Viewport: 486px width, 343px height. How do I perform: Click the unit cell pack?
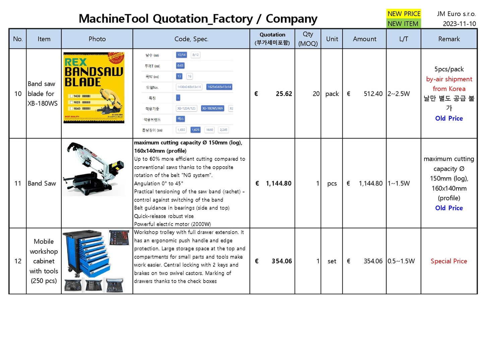pos(332,94)
